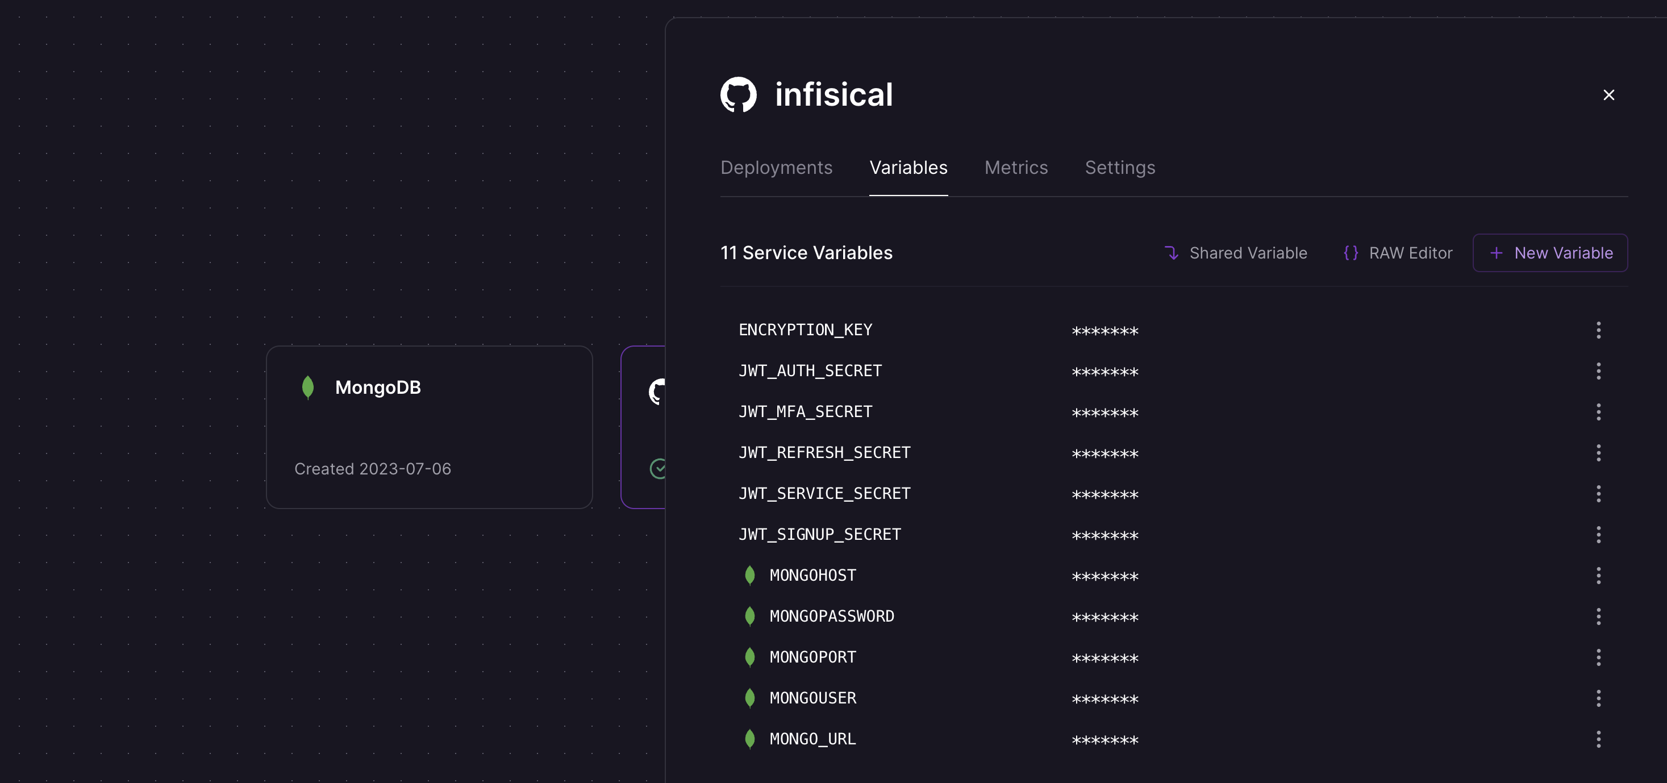Select the MongoDB service card
The height and width of the screenshot is (783, 1667).
tap(429, 428)
